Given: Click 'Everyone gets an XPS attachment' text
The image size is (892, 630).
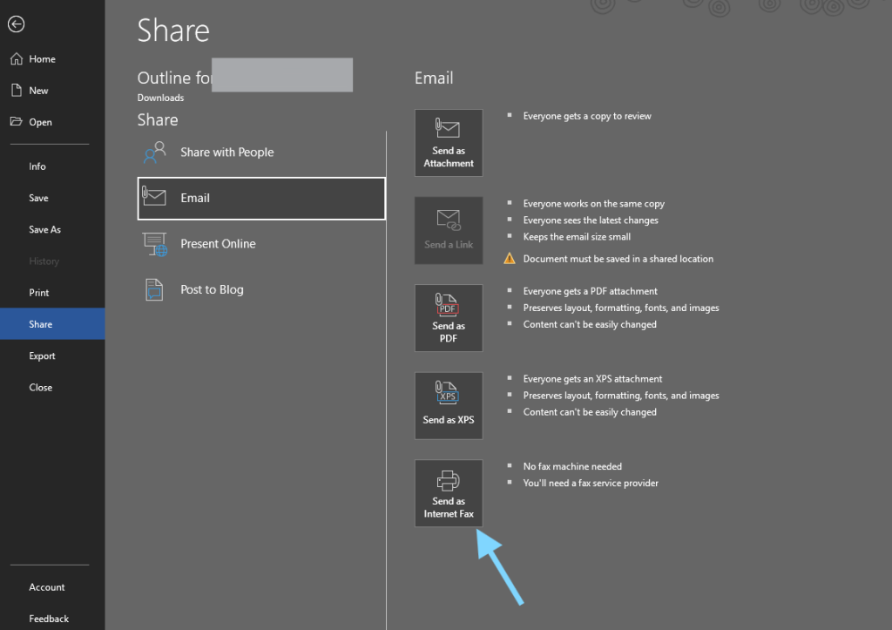Looking at the screenshot, I should (x=592, y=379).
